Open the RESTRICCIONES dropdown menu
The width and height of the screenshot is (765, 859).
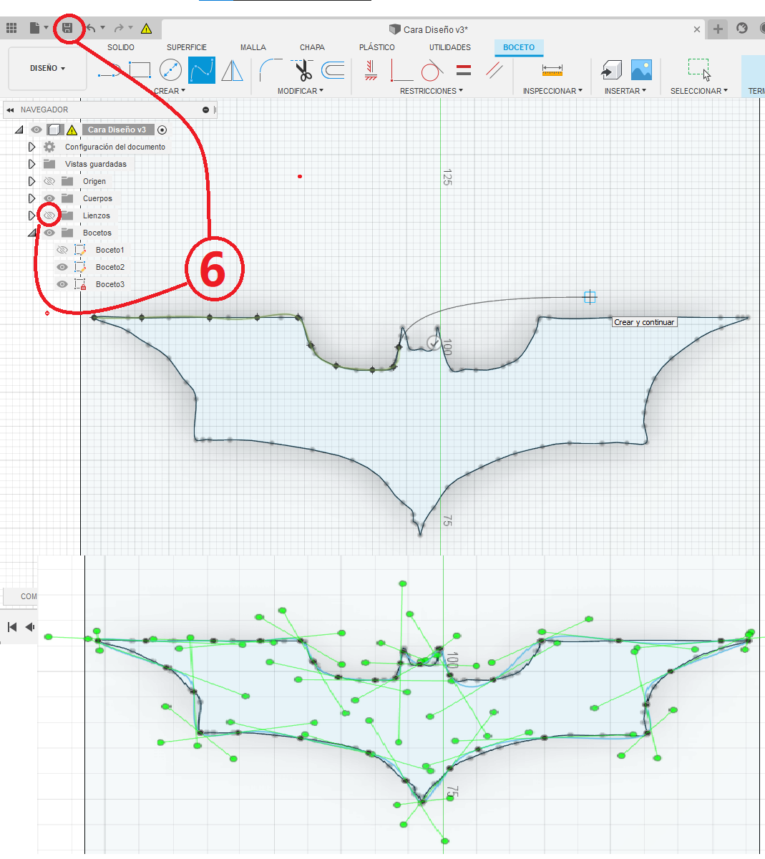pyautogui.click(x=432, y=91)
